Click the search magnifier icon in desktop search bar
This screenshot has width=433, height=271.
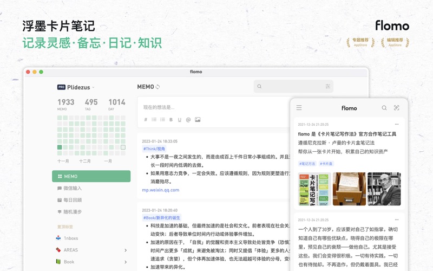259,86
